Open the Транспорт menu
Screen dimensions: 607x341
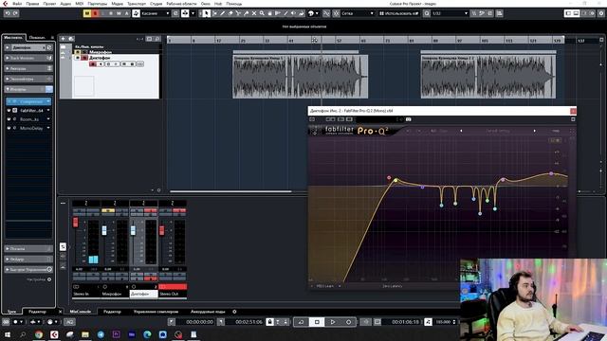pos(137,4)
